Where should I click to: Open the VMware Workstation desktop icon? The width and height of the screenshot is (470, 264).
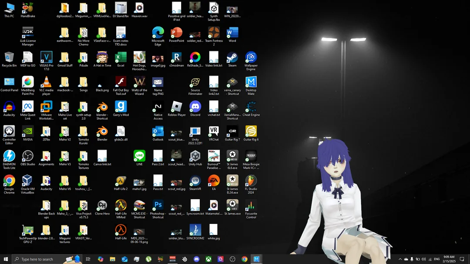[46, 110]
